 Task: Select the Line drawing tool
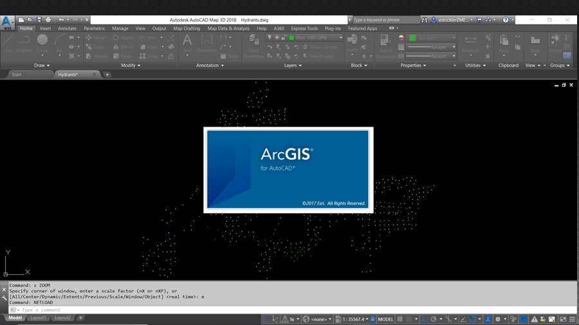(8, 44)
